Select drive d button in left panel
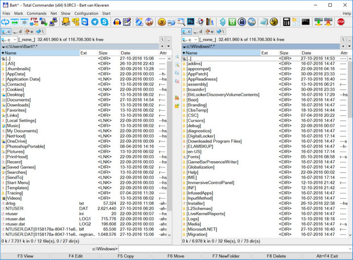Image resolution: width=353 pixels, height=260 pixels. coord(18,32)
